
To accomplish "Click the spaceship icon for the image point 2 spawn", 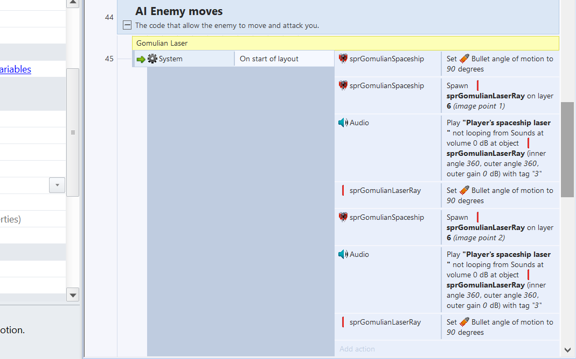I will click(343, 217).
